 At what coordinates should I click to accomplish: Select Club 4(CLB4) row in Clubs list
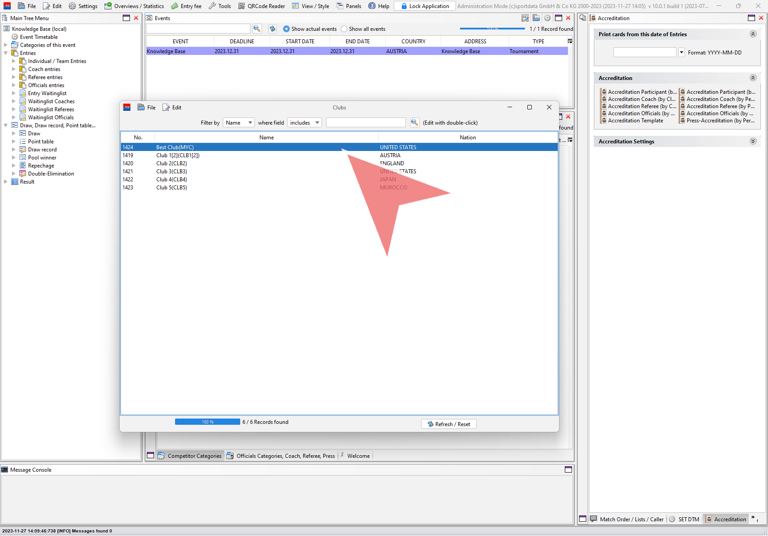(x=171, y=180)
